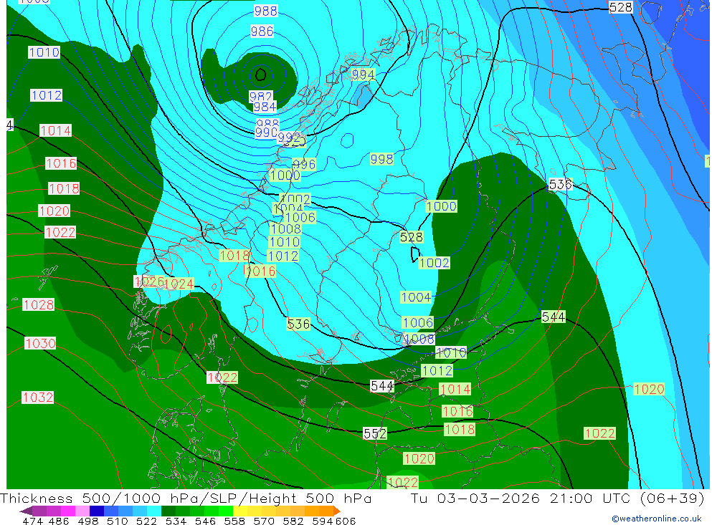Click the '486' legend value
The image size is (717, 525).
pos(59,521)
